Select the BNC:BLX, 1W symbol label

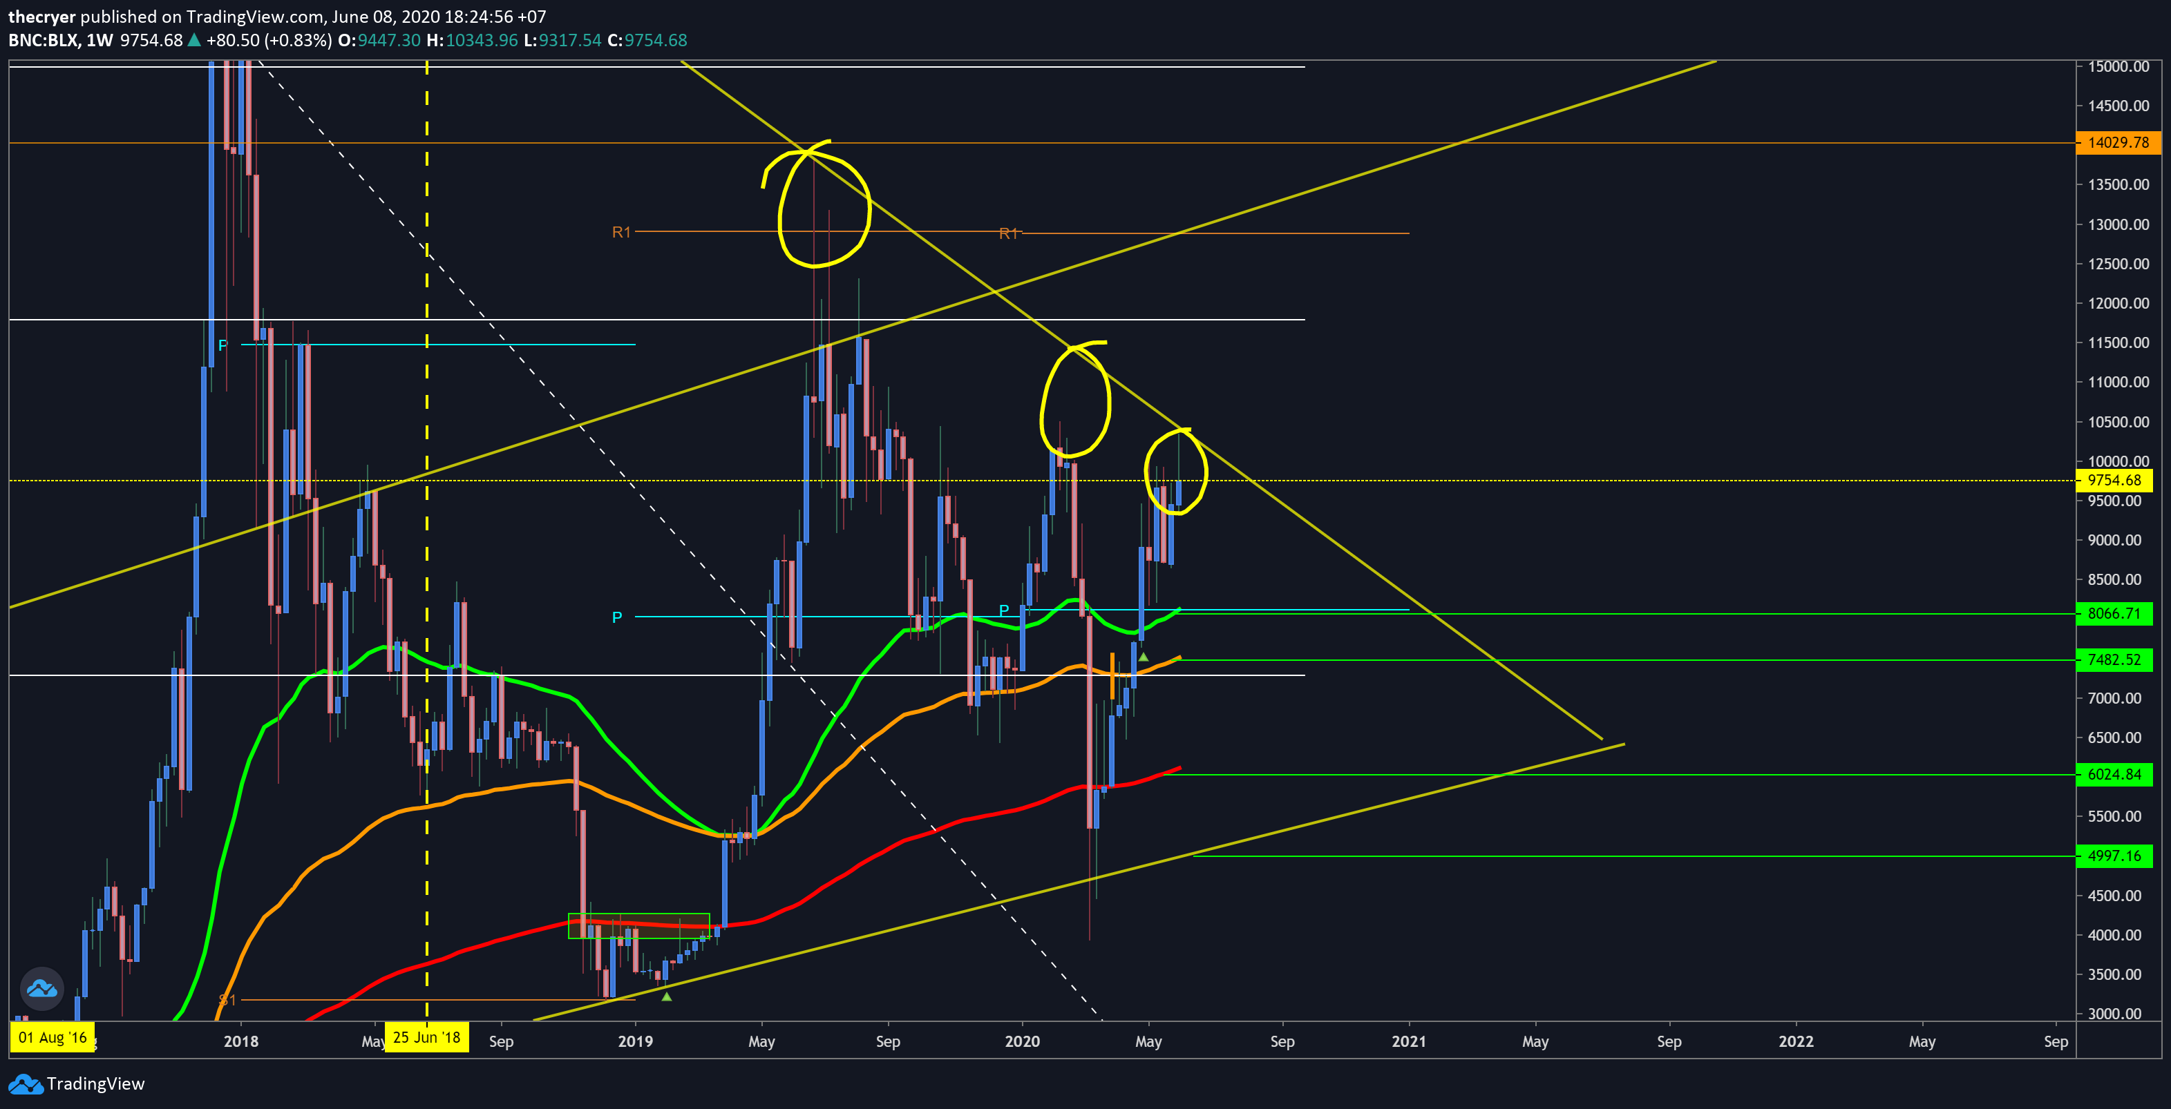click(61, 41)
